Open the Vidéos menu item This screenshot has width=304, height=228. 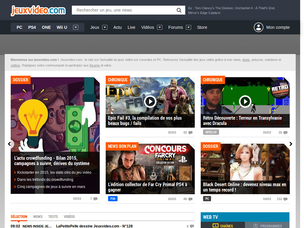148,27
